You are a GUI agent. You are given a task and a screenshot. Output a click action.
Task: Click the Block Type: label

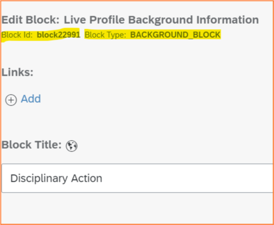tap(105, 35)
